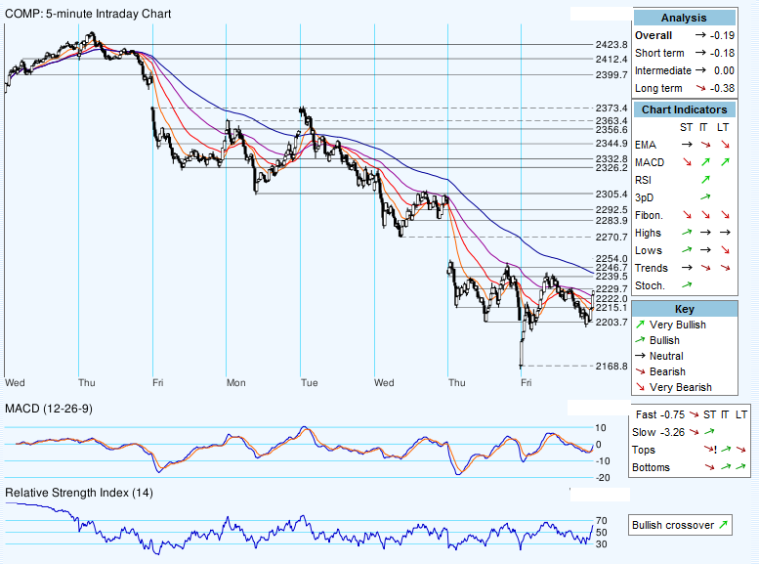The image size is (759, 564).
Task: Click the Trends long-term (LT) bearish arrow
Action: click(x=725, y=268)
